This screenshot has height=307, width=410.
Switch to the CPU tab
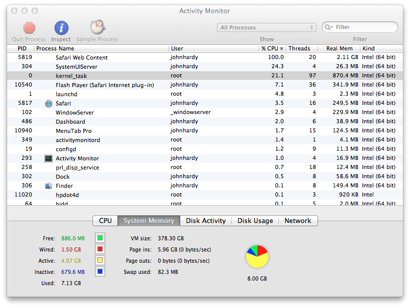tap(105, 220)
